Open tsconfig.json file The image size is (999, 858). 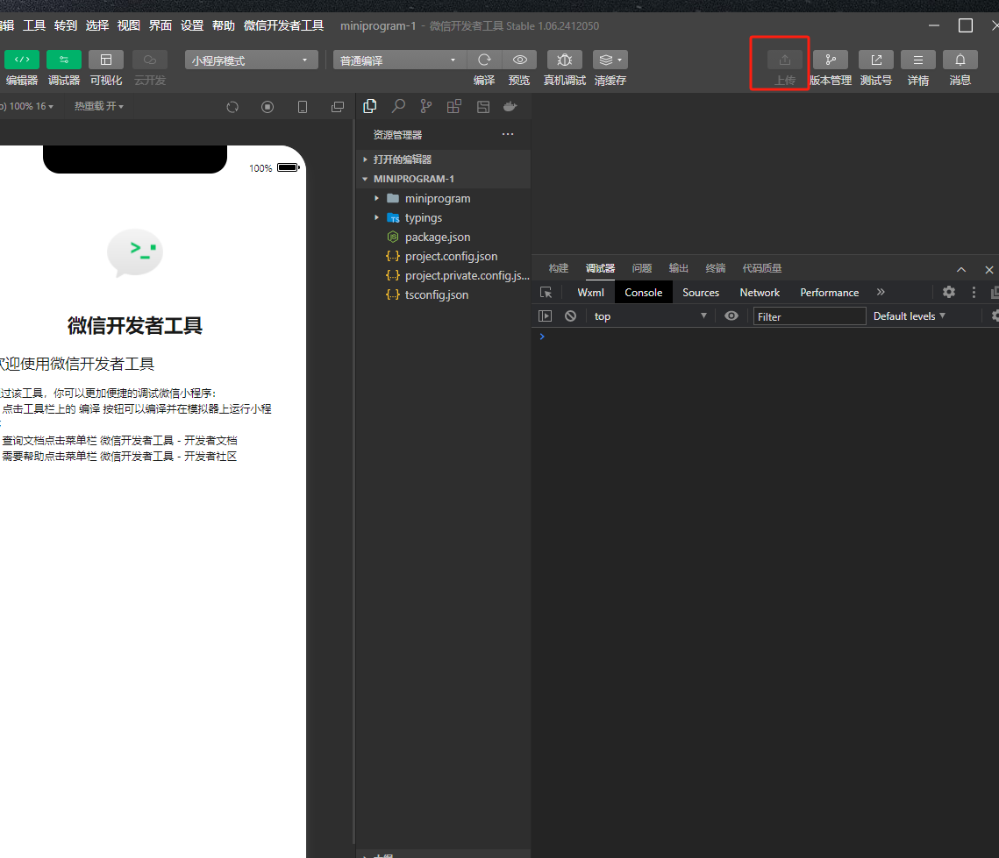444,294
